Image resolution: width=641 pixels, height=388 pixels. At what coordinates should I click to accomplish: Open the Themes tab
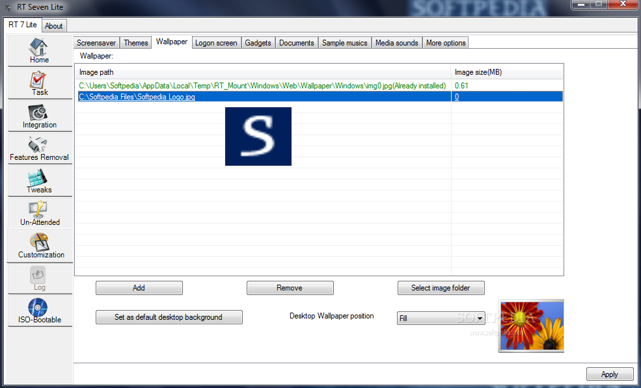click(x=136, y=43)
